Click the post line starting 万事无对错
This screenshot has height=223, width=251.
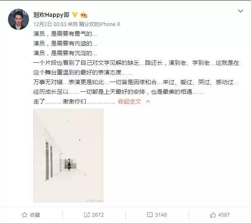tap(136, 82)
